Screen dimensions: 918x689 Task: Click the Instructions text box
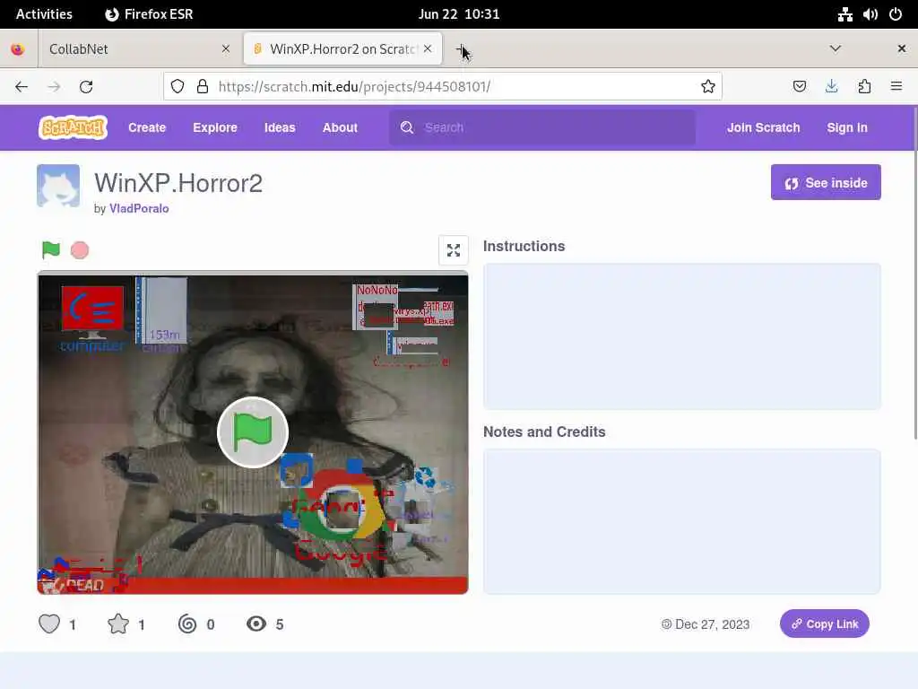[681, 336]
